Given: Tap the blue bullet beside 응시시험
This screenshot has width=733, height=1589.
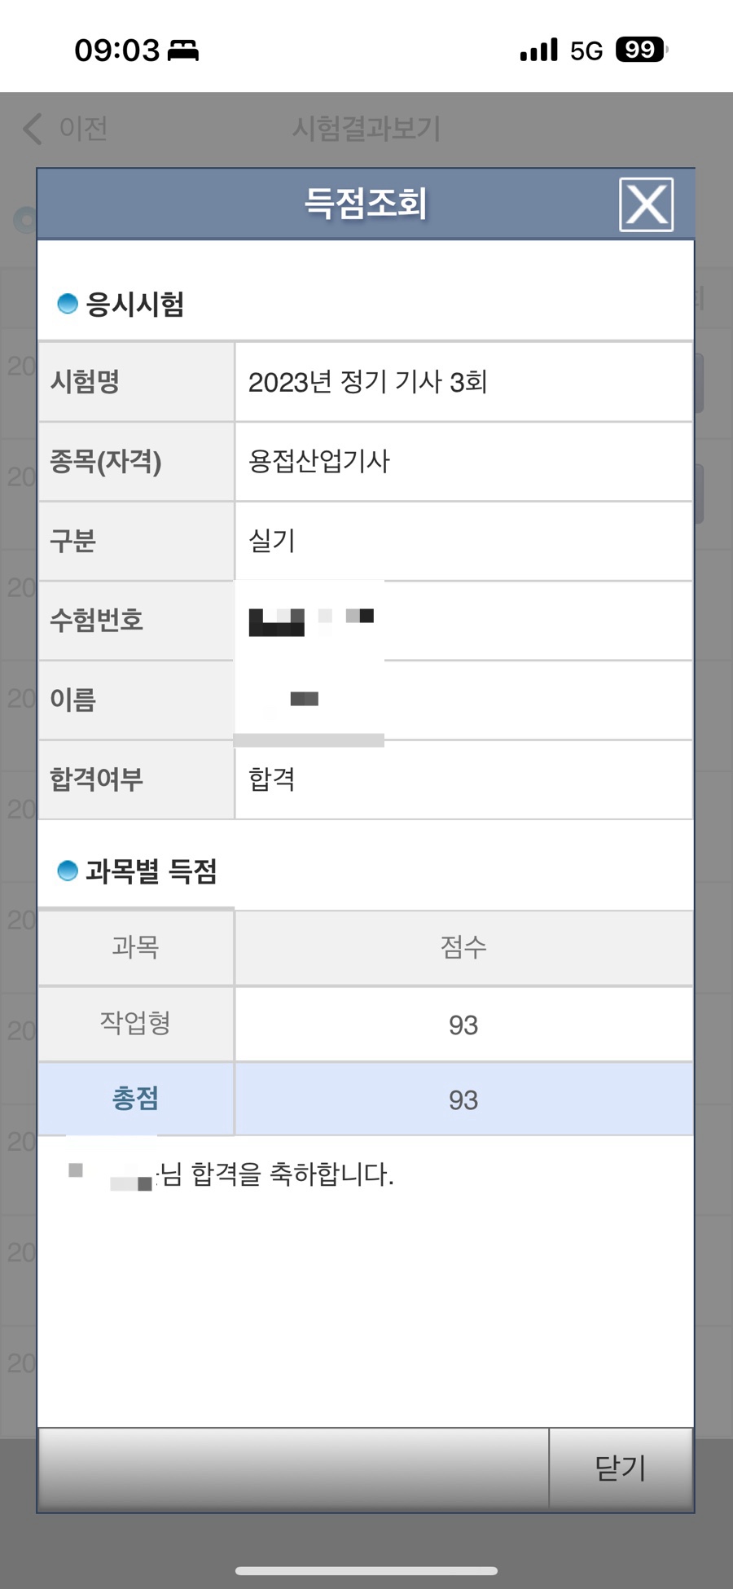Looking at the screenshot, I should click(x=68, y=304).
